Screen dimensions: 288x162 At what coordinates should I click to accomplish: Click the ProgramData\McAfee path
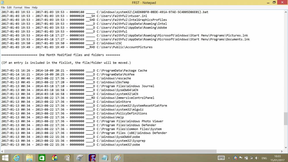tap(115, 75)
